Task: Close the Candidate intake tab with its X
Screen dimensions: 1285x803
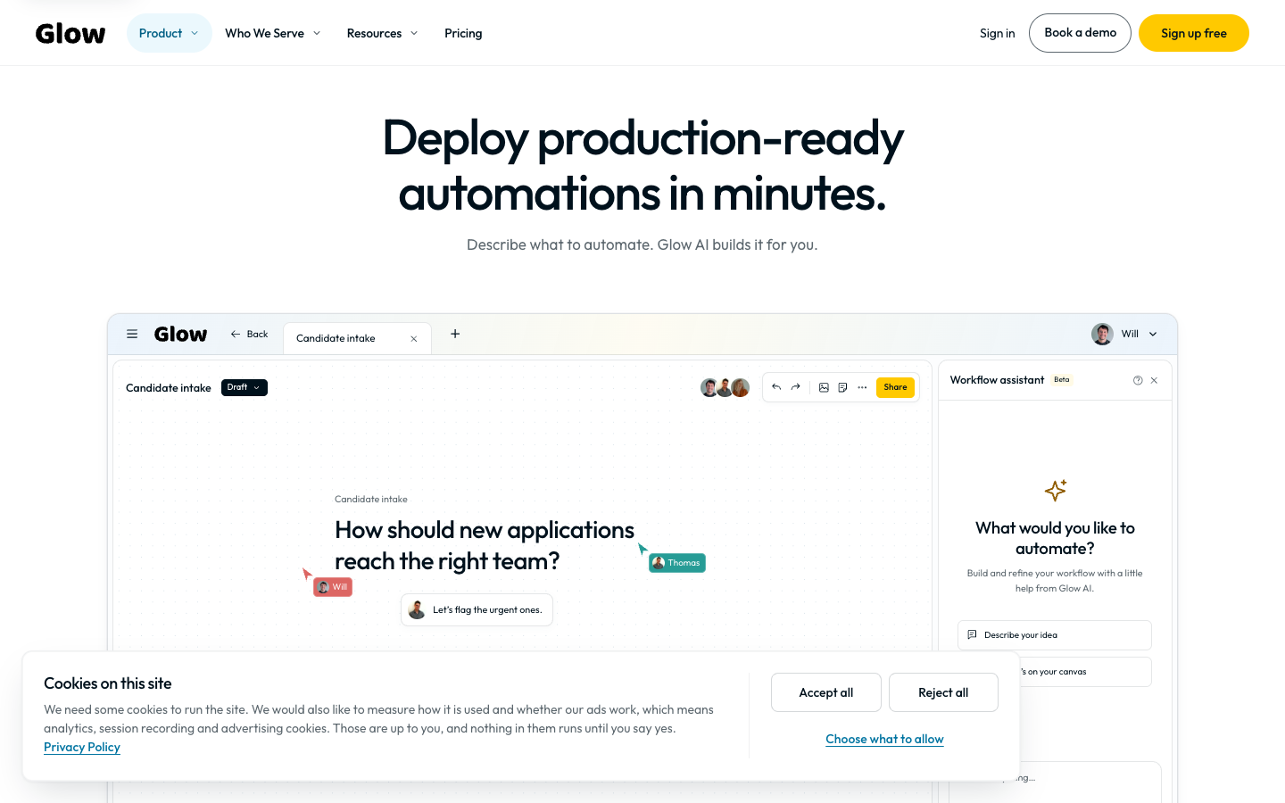Action: click(414, 339)
